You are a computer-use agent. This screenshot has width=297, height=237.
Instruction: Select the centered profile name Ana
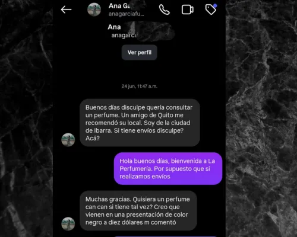click(114, 27)
